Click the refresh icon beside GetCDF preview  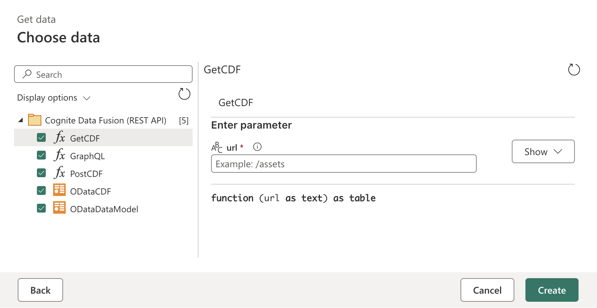[x=574, y=69]
